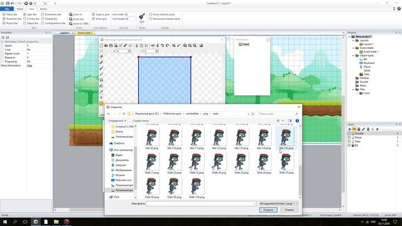Click Open button in file dialog
The image size is (402, 226).
coord(268,210)
